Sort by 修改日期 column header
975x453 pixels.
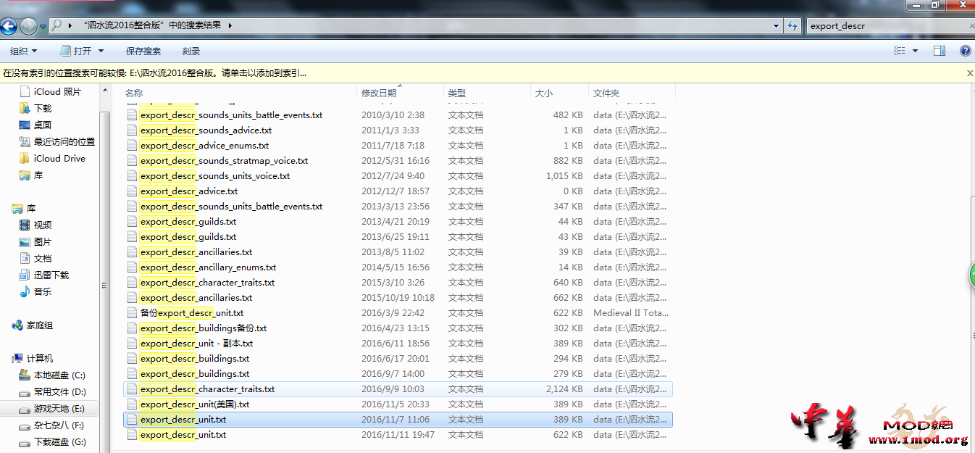coord(379,93)
